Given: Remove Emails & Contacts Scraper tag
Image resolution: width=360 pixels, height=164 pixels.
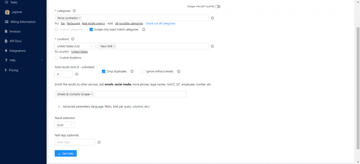Looking at the screenshot, I should tap(92, 94).
